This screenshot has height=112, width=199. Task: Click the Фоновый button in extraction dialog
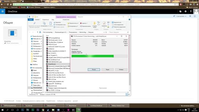click(94, 70)
